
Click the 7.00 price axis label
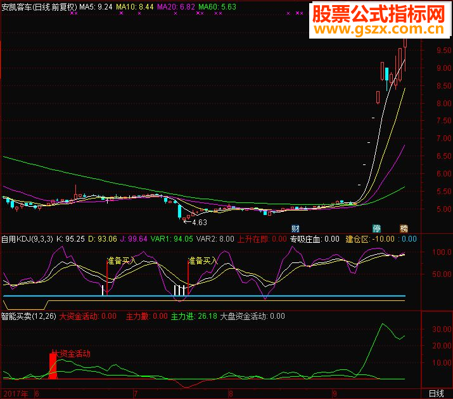tap(443, 138)
